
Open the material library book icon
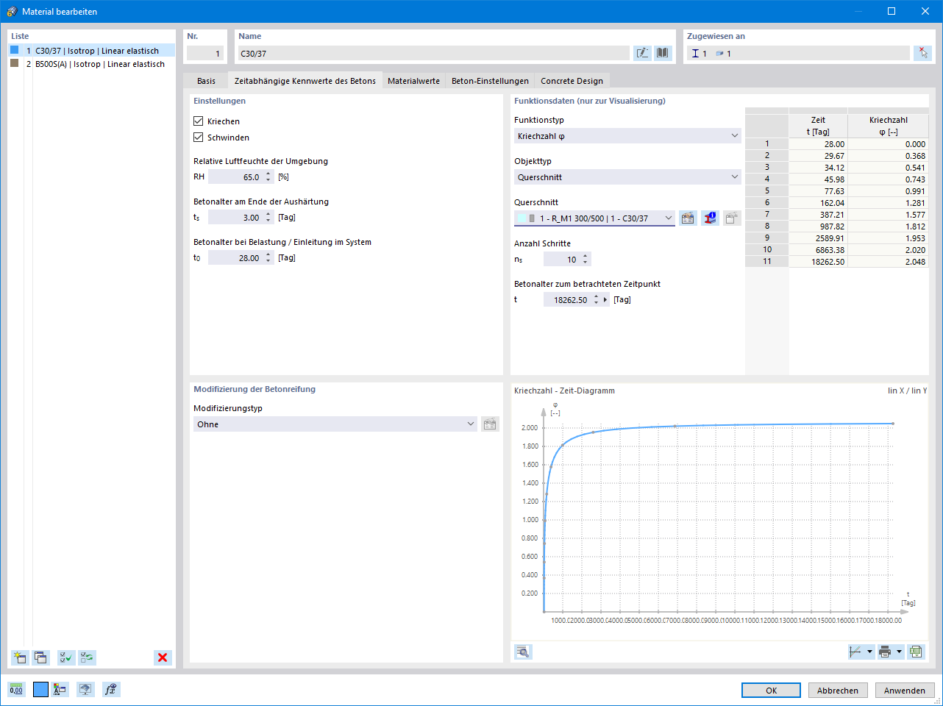[x=663, y=53]
